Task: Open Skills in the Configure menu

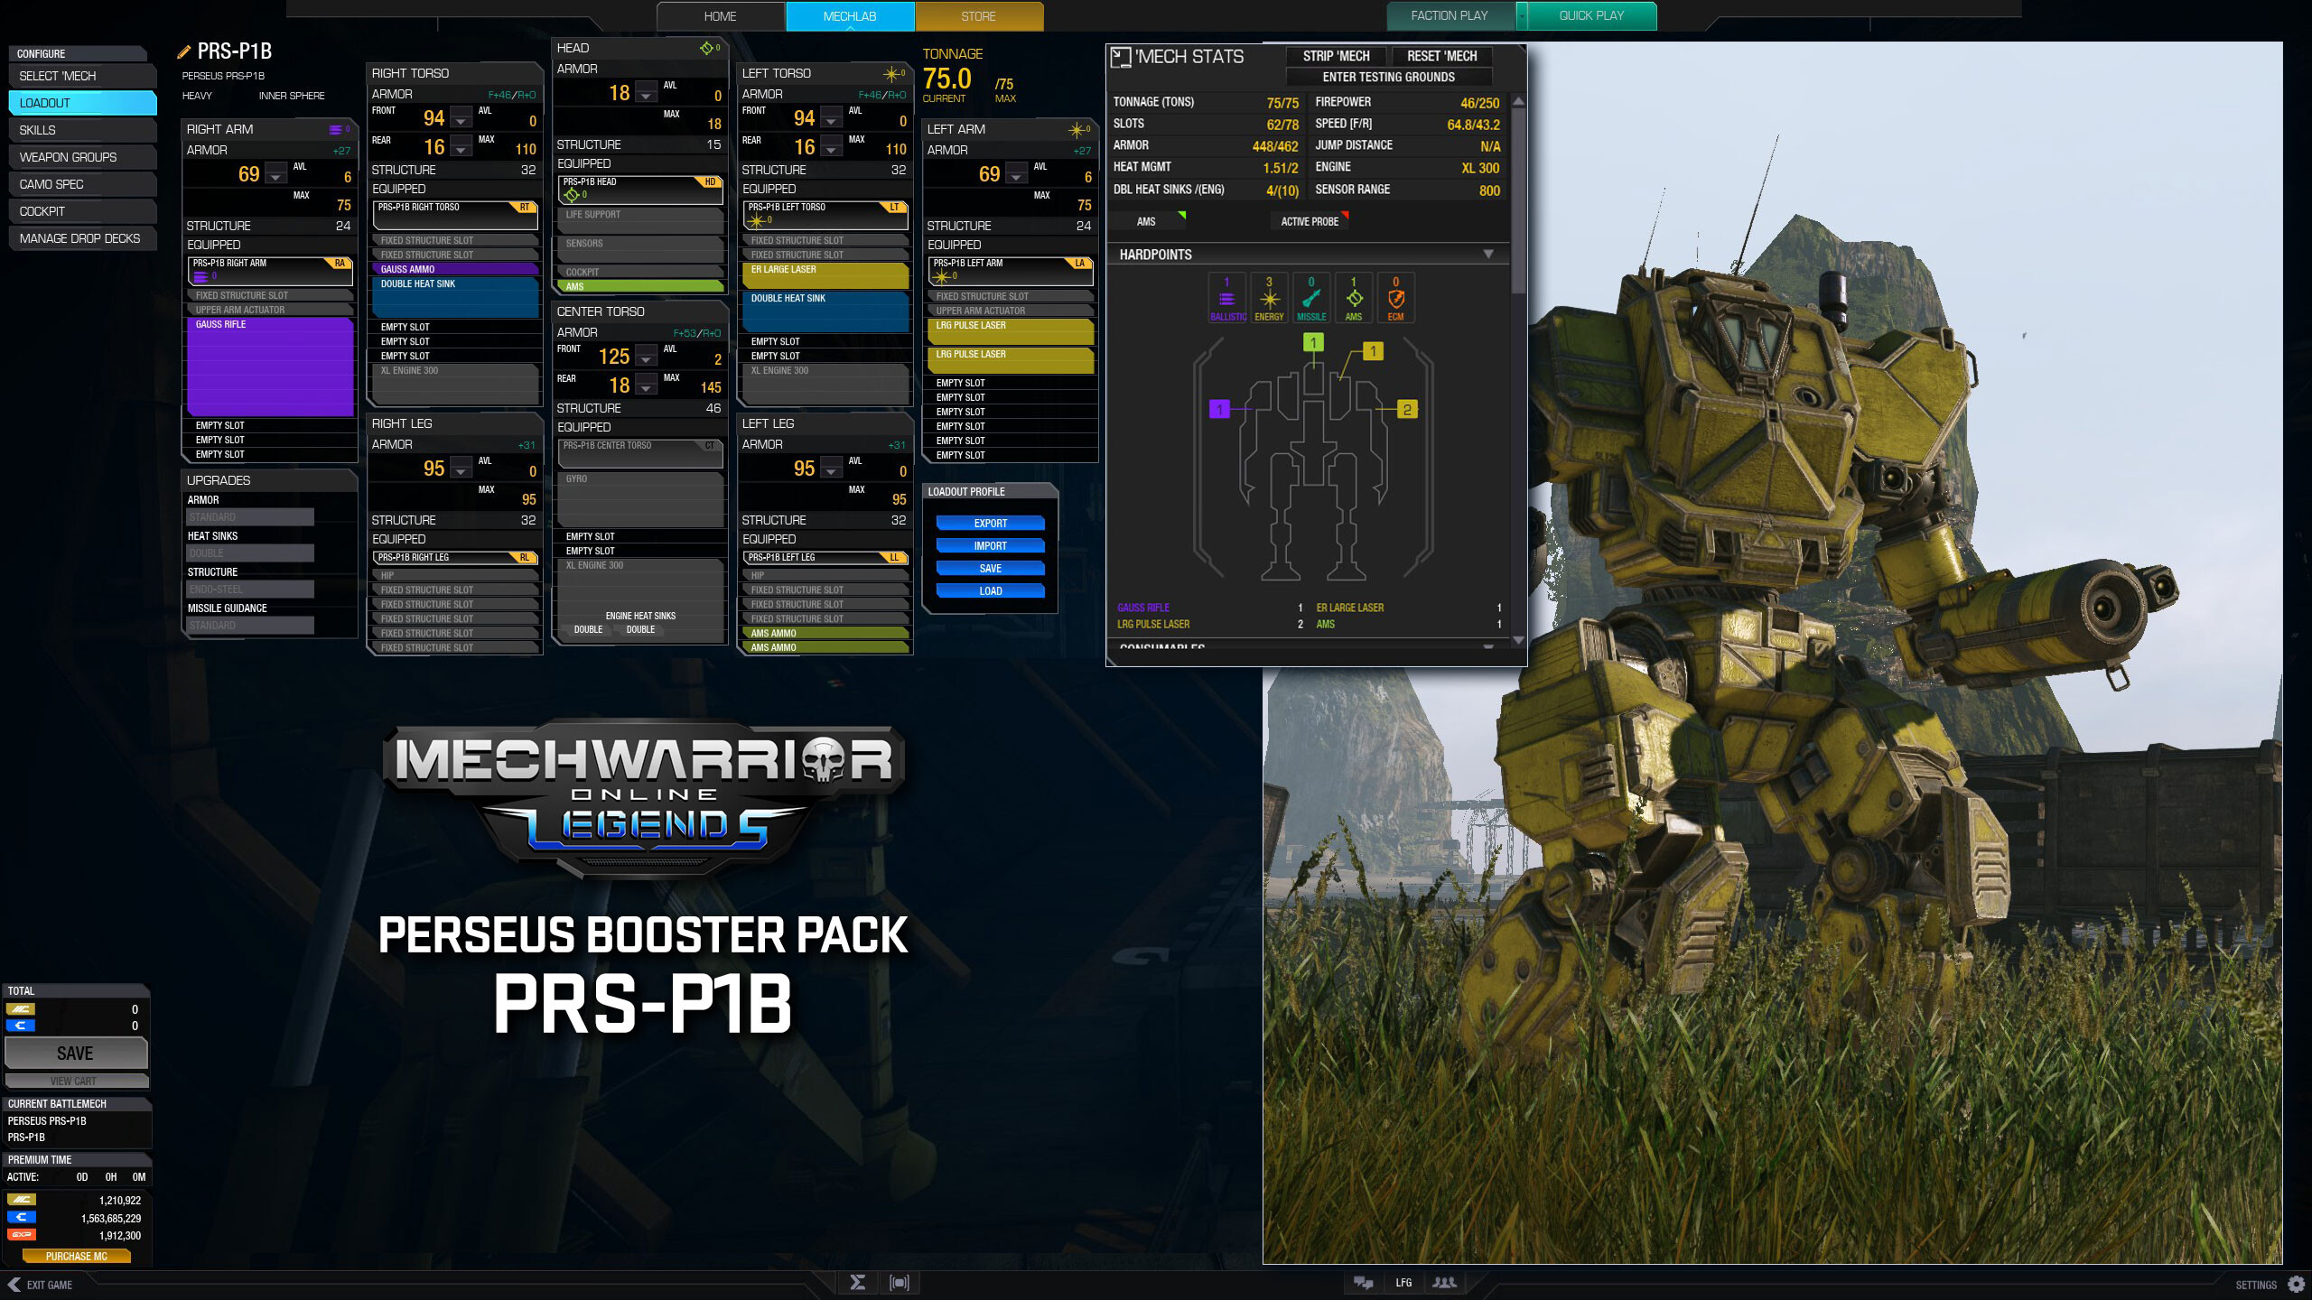Action: 82,130
